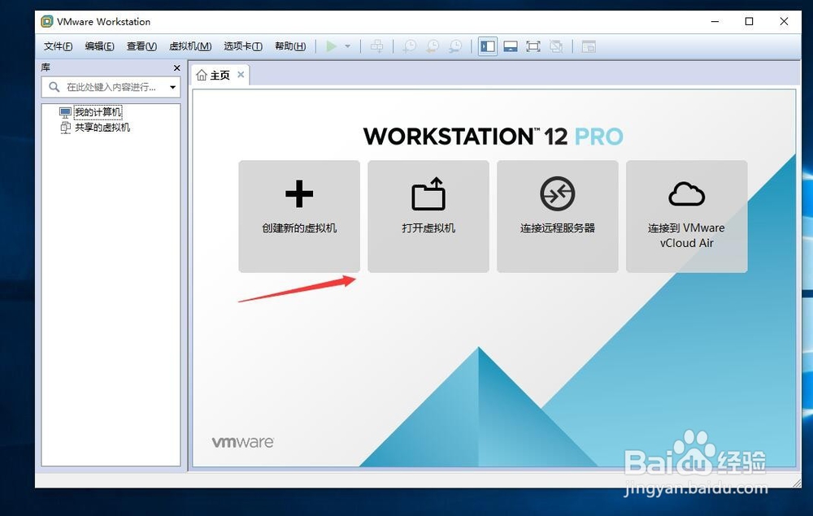Select 我的计算机 in the library tree
This screenshot has width=813, height=516.
[x=98, y=112]
